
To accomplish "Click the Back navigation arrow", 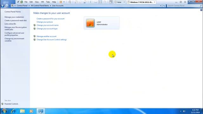I will coord(3,6).
